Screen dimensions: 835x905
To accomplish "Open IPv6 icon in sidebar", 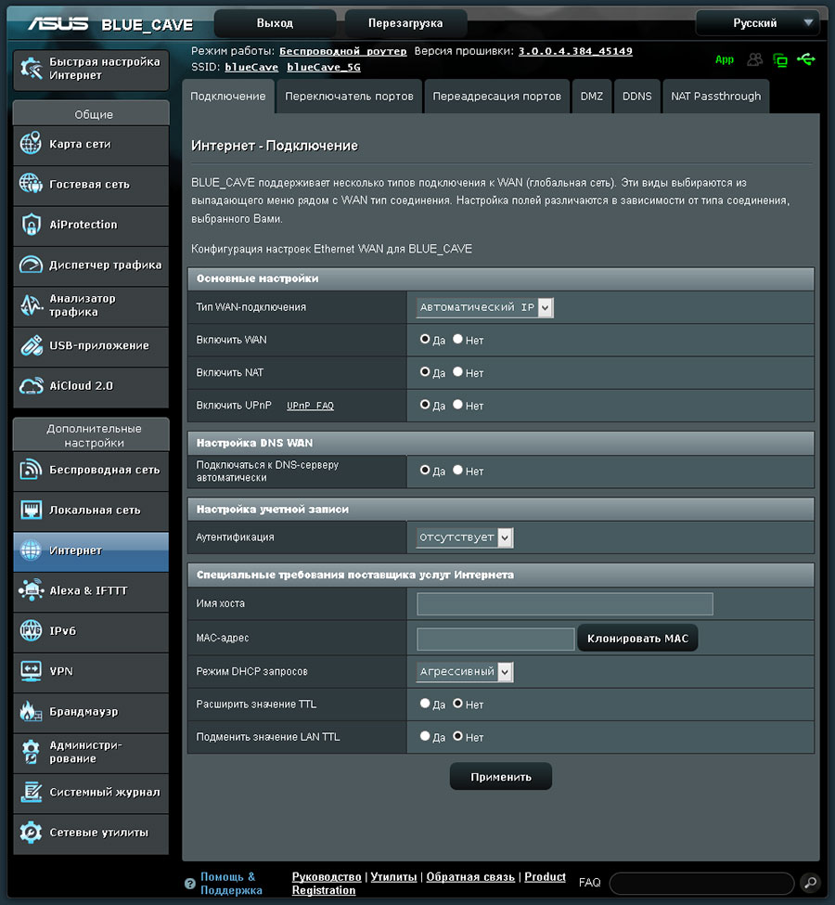I will pyautogui.click(x=32, y=630).
